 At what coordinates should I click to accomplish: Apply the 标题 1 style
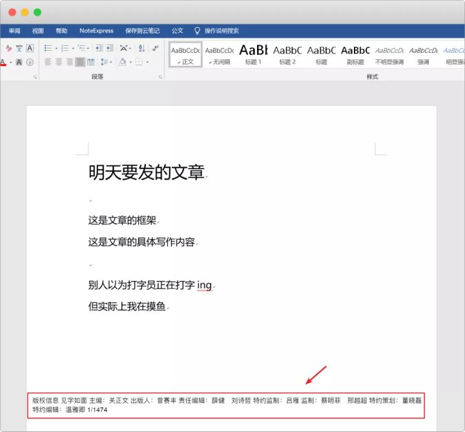pos(253,54)
